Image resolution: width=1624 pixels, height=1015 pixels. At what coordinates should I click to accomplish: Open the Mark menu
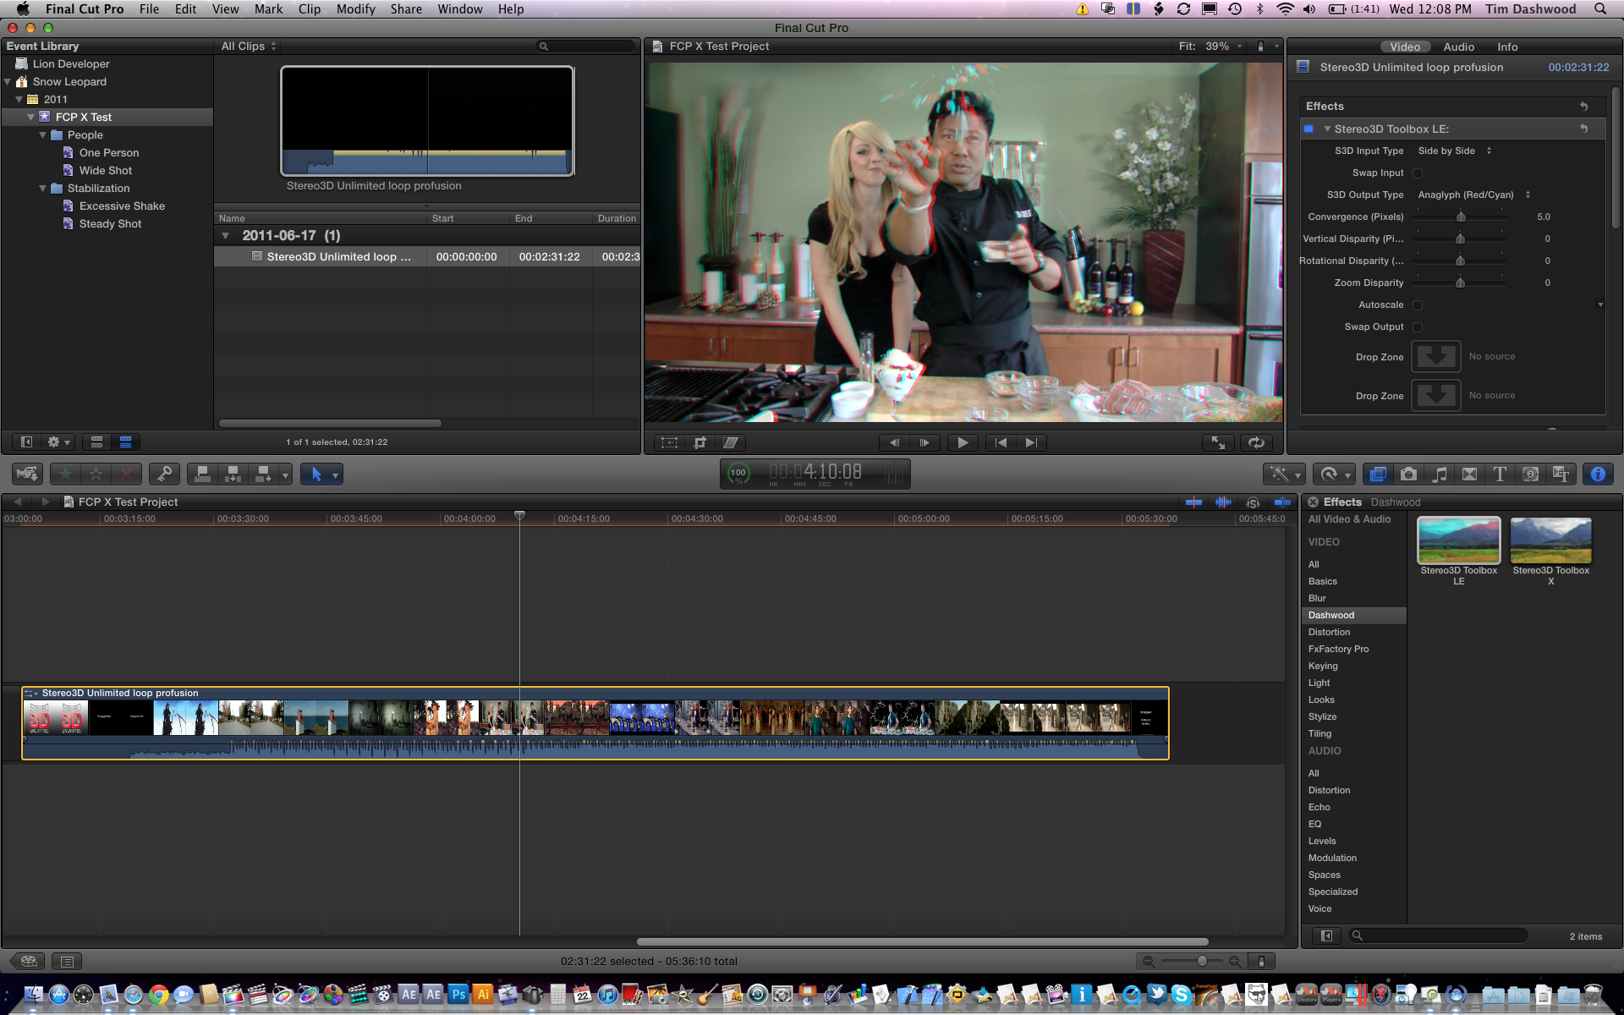pos(268,9)
